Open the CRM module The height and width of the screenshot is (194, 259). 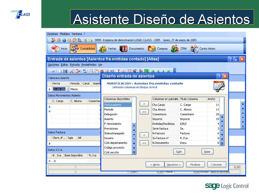coord(179,49)
